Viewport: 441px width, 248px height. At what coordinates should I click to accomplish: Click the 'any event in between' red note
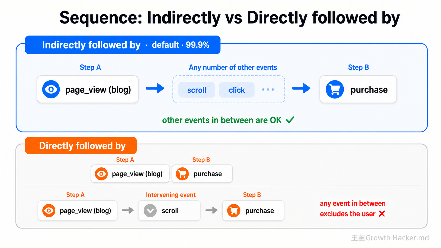[353, 203]
